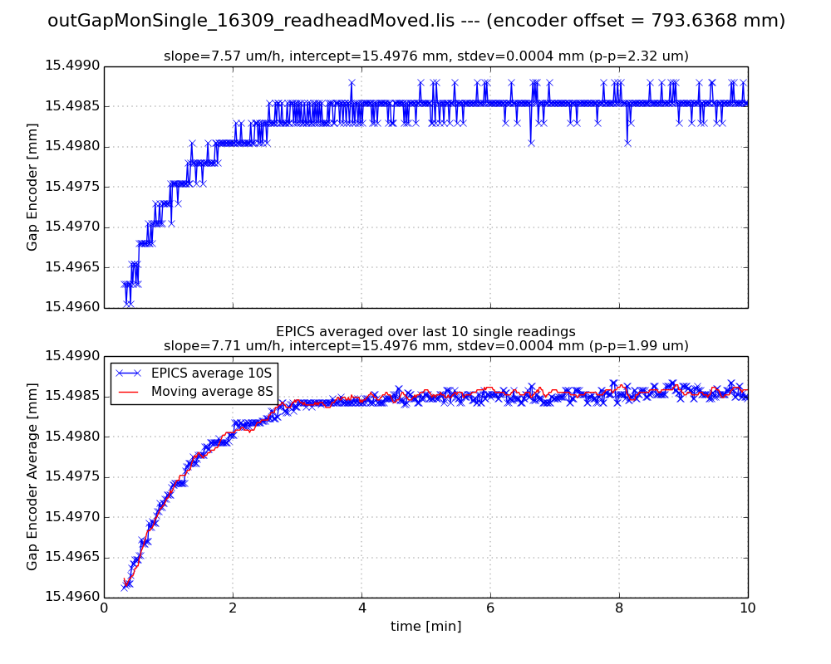Image resolution: width=831 pixels, height=664 pixels.
Task: Click the red line sample in the legend
Action: click(x=130, y=391)
